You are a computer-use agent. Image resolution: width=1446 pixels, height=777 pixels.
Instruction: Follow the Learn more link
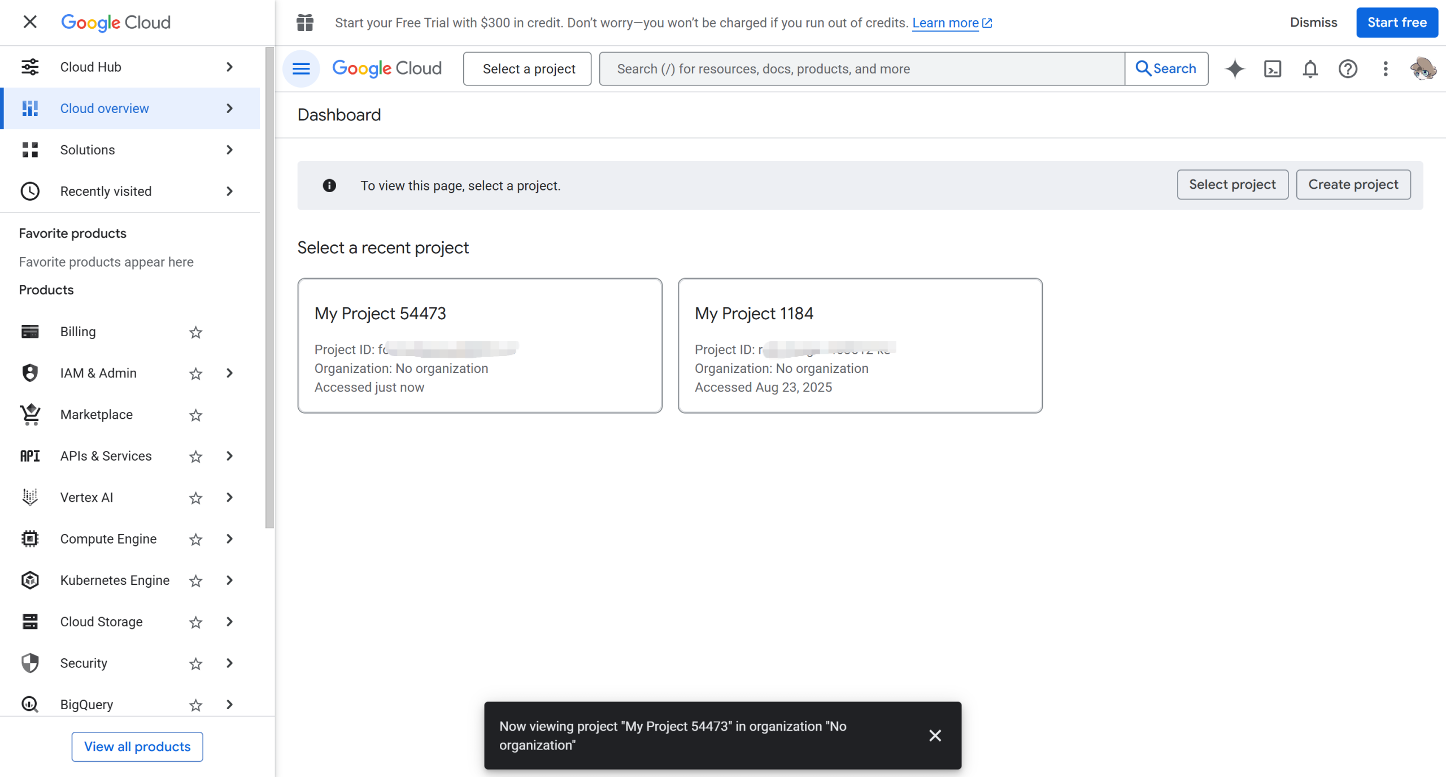(x=945, y=23)
